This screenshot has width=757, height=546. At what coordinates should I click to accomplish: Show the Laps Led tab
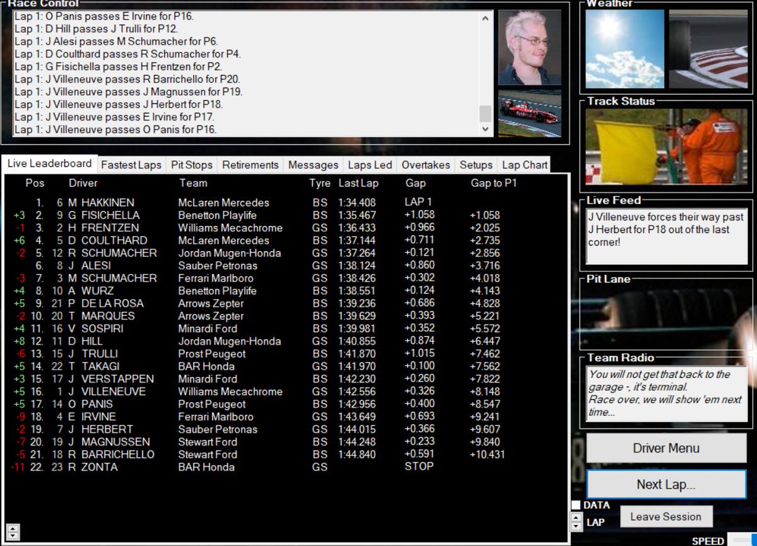370,165
